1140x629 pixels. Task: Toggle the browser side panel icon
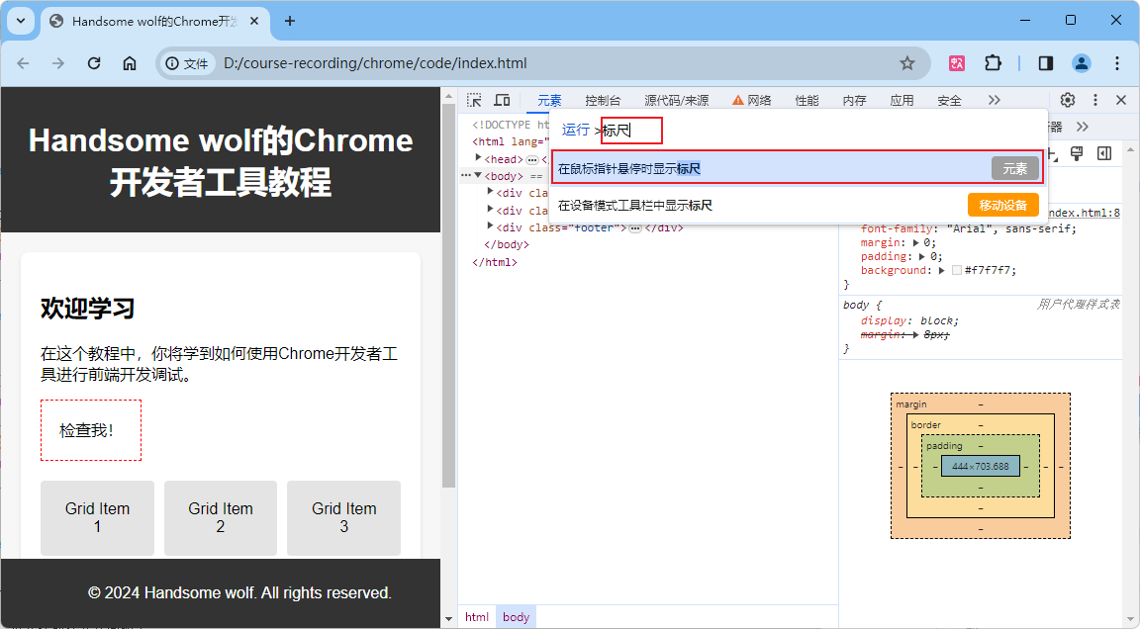(x=1045, y=63)
